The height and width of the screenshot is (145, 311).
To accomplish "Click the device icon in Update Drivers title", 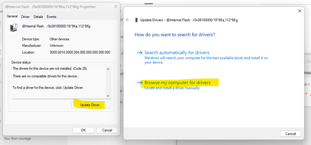I will [136, 20].
